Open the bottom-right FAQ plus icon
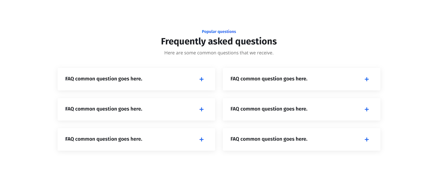 [x=367, y=140]
